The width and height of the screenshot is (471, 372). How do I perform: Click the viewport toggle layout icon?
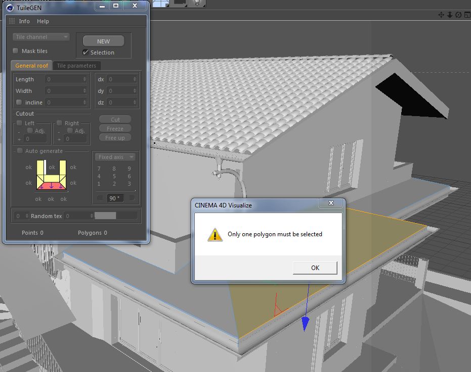click(x=467, y=15)
